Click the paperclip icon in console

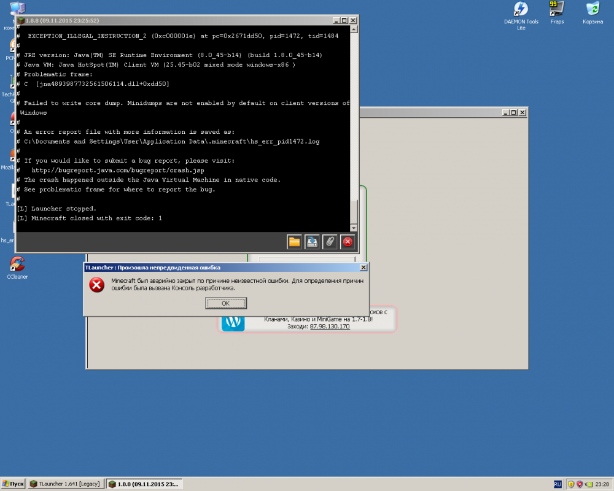pyautogui.click(x=330, y=242)
